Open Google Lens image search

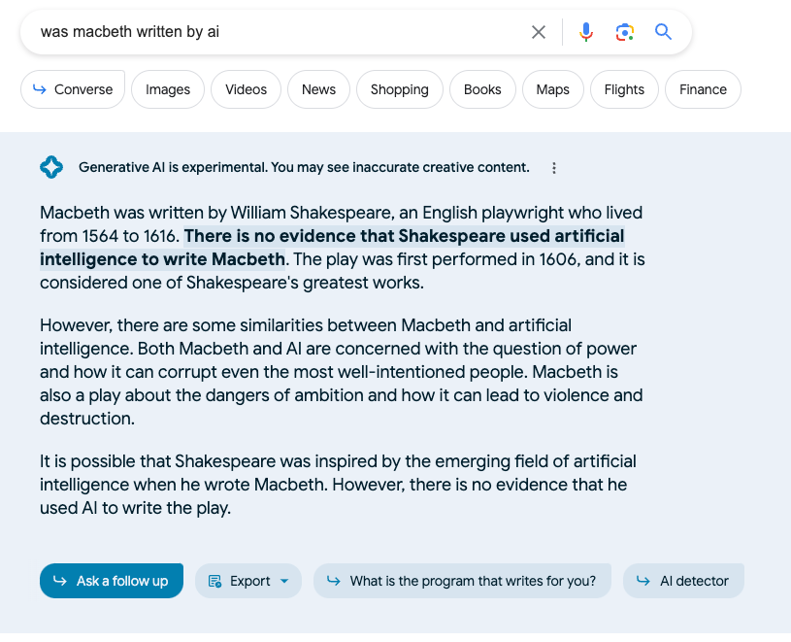click(625, 32)
